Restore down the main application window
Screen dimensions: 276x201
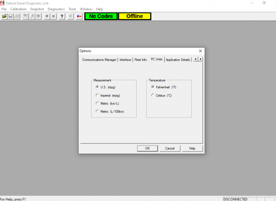tap(264, 3)
